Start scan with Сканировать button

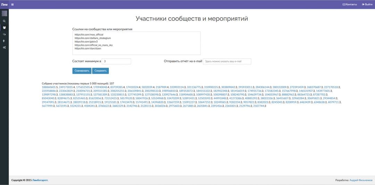[82, 71]
